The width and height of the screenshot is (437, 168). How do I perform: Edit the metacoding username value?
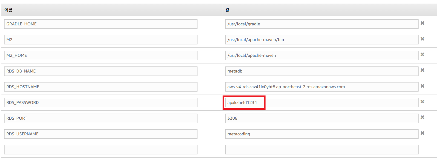coord(322,134)
